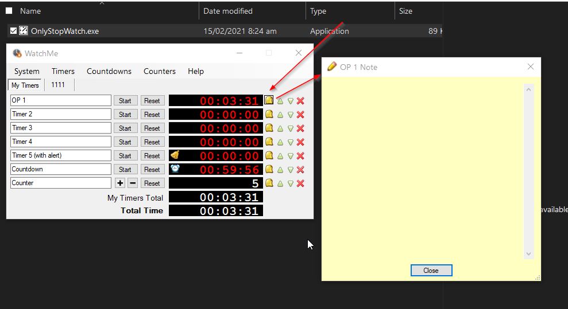Toggle the OnlyStopWatch.exe file checkbox

pos(13,31)
